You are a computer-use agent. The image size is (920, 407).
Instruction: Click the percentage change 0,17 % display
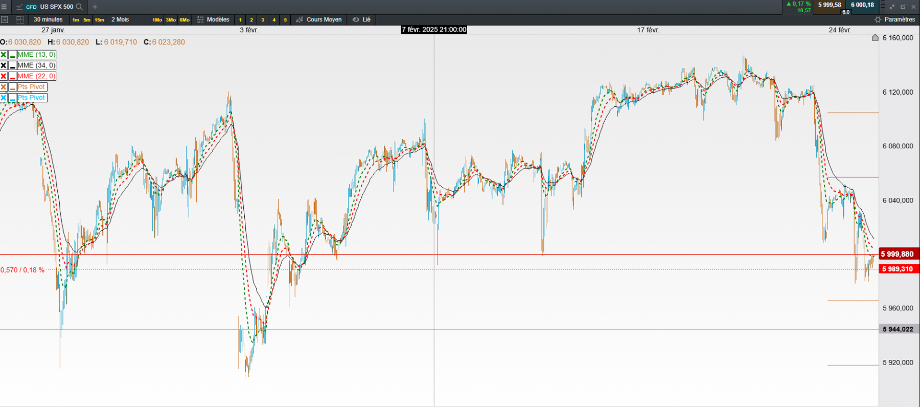click(799, 4)
